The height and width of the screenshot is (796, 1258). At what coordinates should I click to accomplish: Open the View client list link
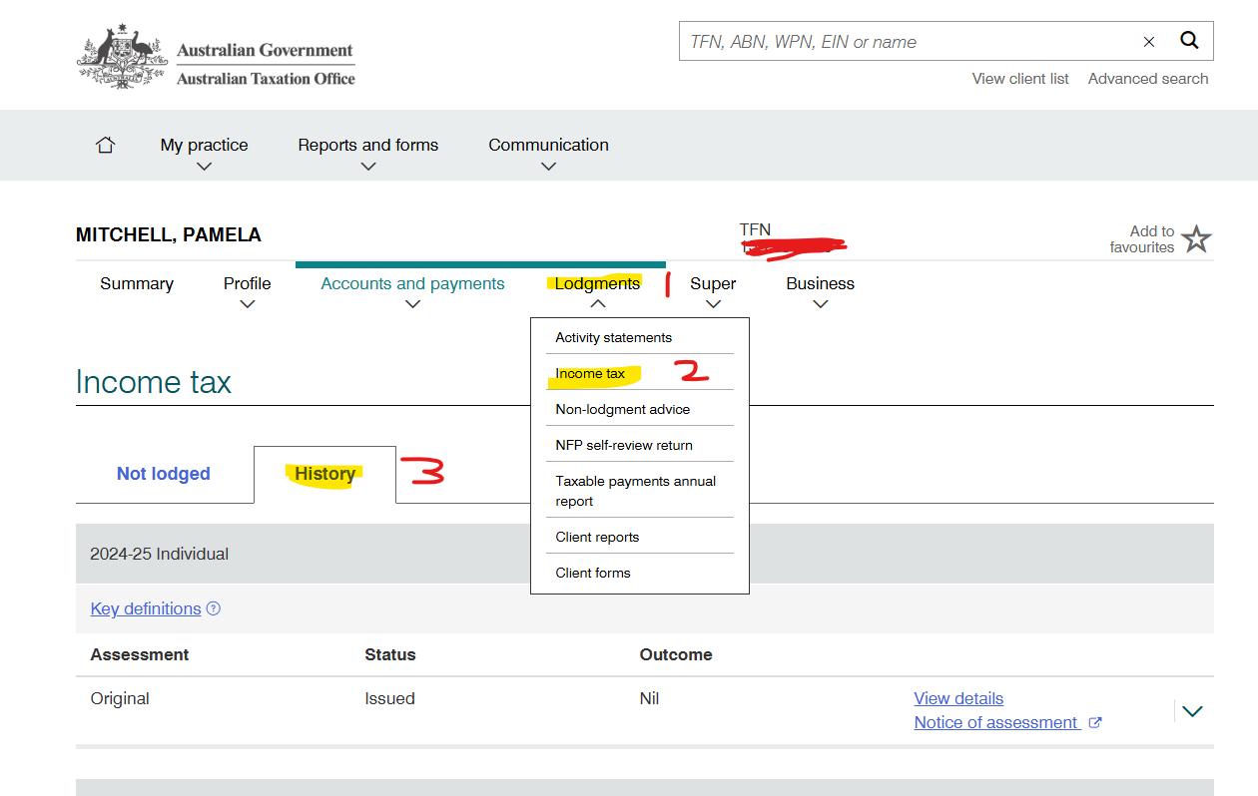tap(1020, 79)
